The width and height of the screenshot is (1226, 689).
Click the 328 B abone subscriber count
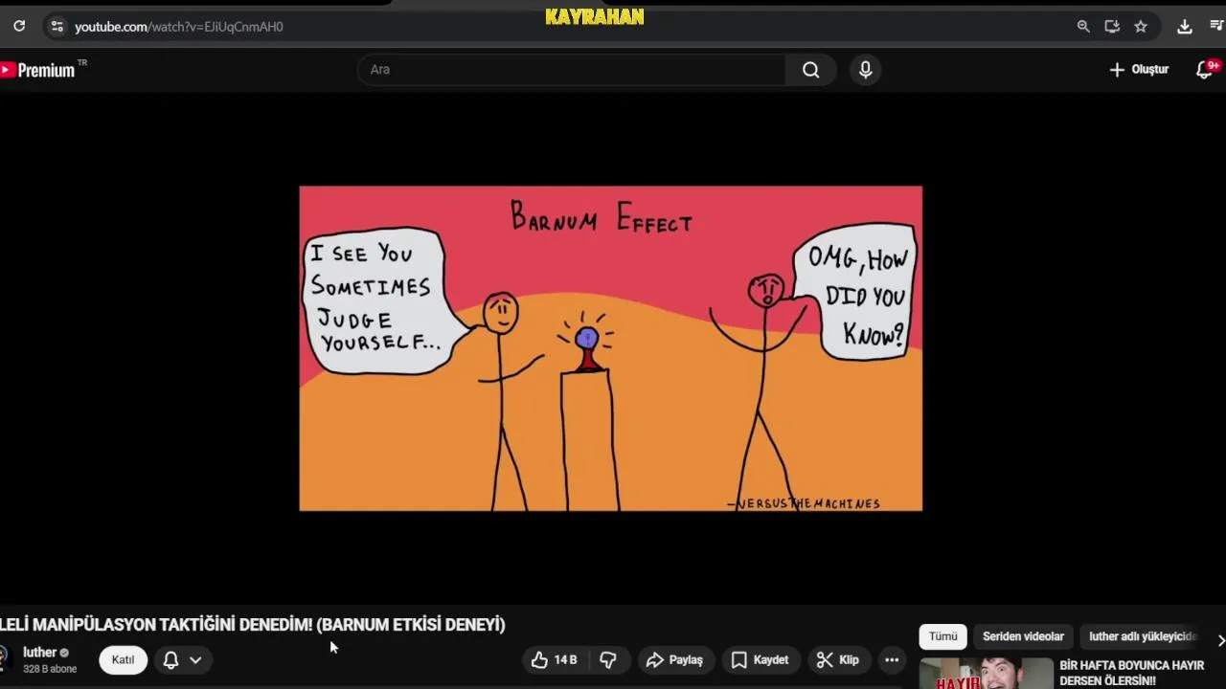[x=50, y=669]
